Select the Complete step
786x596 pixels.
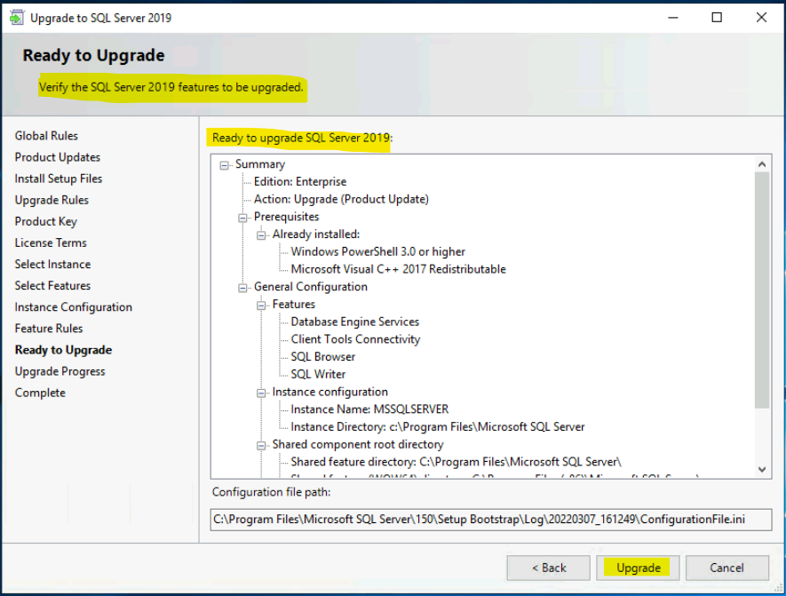(x=40, y=393)
